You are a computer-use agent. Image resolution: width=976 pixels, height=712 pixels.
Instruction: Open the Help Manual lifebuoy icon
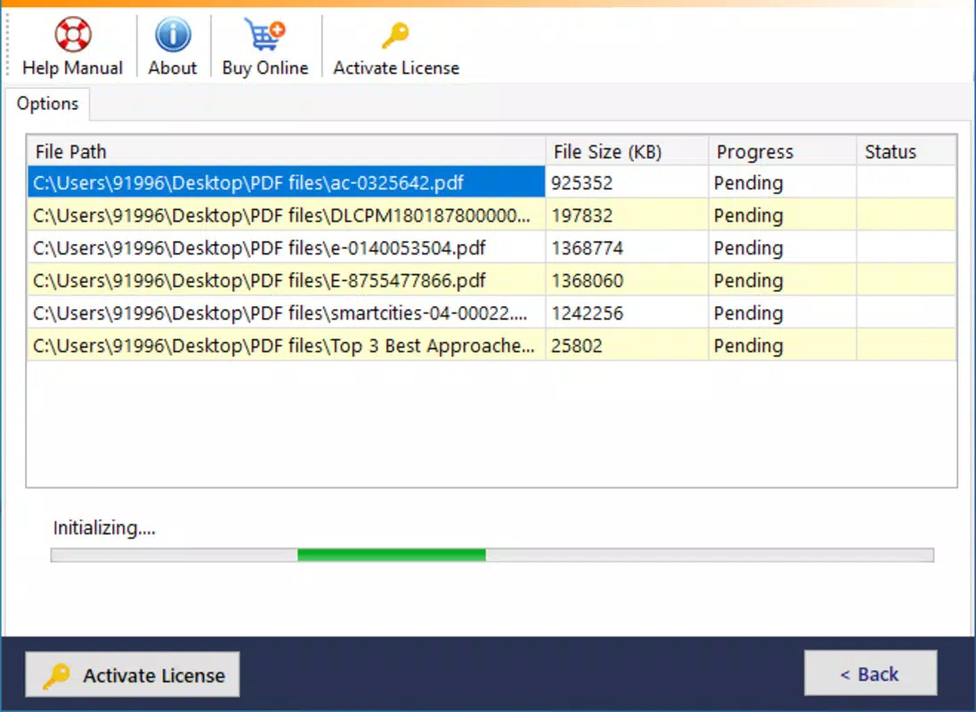click(x=73, y=34)
